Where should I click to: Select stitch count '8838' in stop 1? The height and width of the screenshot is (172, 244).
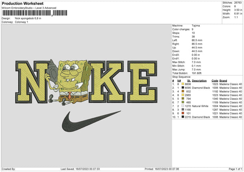tap(188, 84)
